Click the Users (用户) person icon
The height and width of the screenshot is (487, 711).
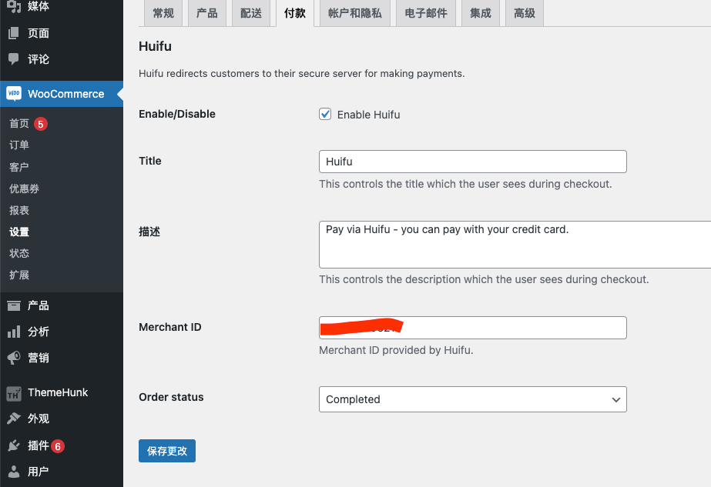tap(14, 472)
